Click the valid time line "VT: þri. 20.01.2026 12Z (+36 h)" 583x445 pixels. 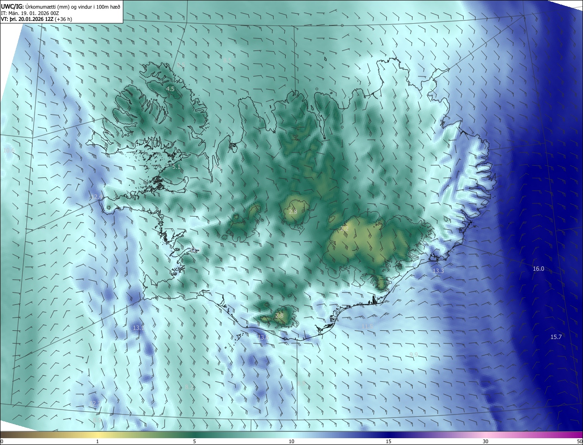click(x=36, y=19)
